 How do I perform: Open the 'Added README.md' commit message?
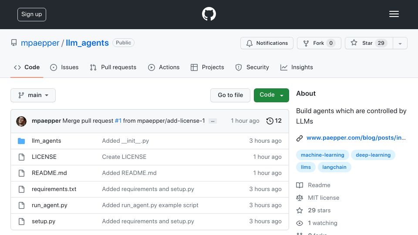(129, 173)
